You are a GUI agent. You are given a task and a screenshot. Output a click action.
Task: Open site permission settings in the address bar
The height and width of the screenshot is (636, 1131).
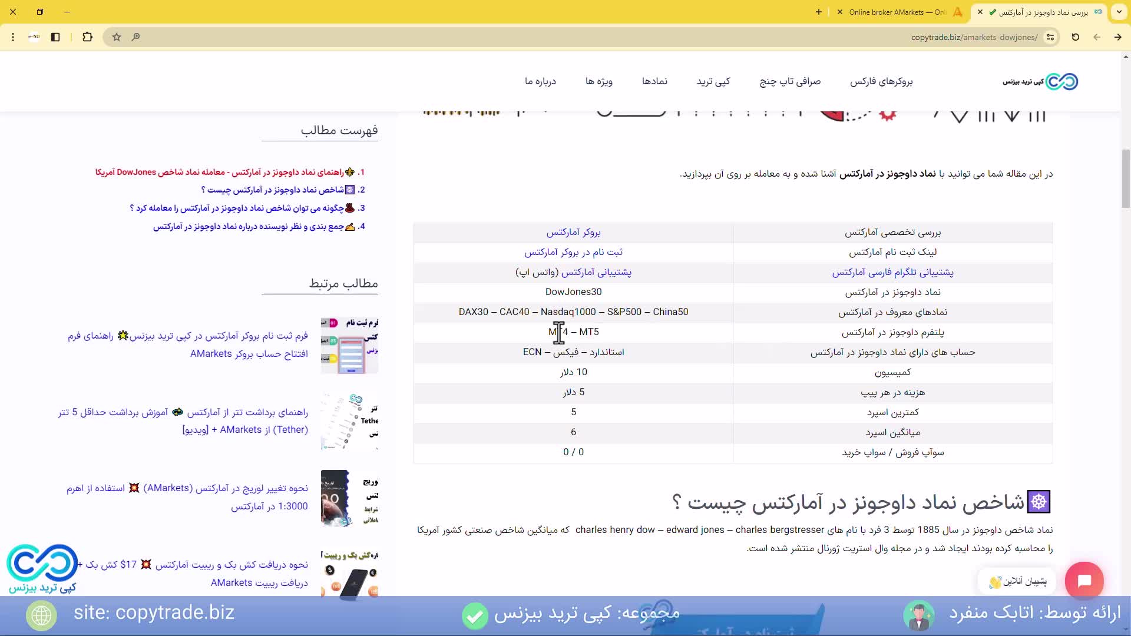click(x=1051, y=37)
